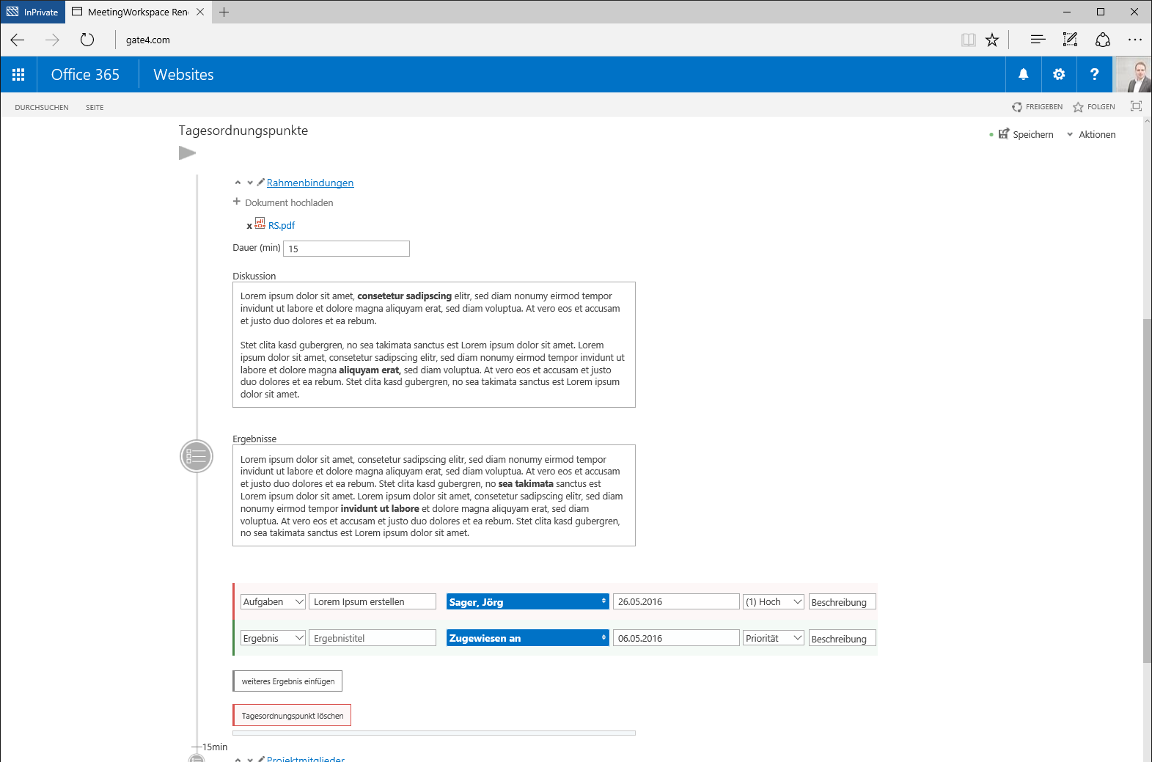Screen dimensions: 1152x762
Task: Click Beschreibung in the Aufgaben row
Action: coord(842,602)
